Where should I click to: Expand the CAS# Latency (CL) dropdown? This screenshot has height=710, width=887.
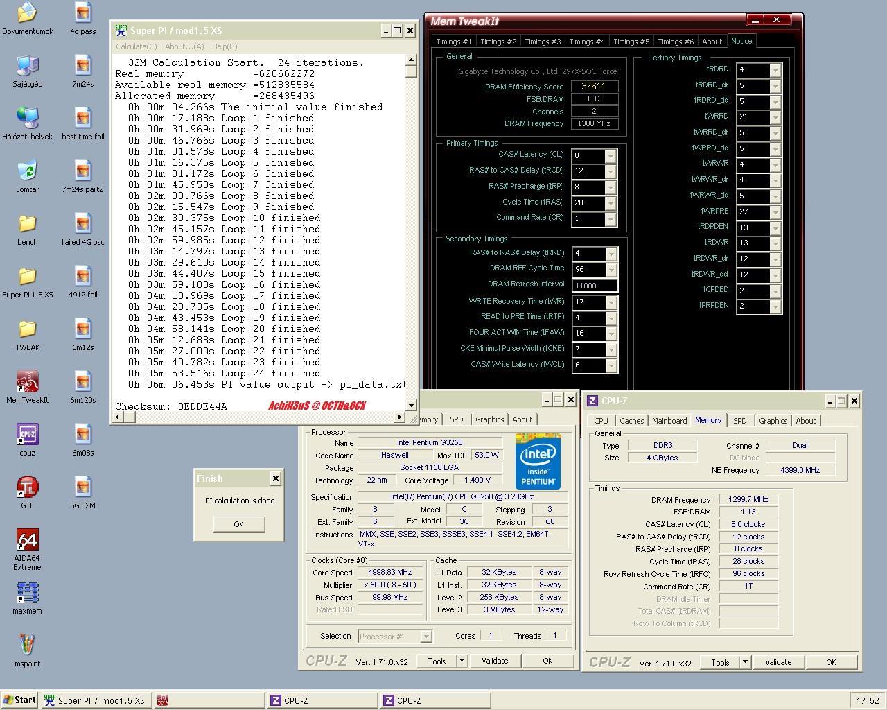click(x=610, y=156)
